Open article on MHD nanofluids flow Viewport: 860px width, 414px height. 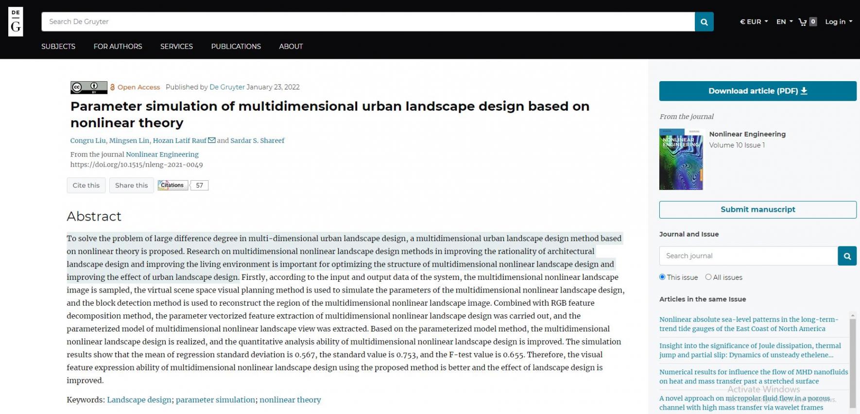click(754, 377)
